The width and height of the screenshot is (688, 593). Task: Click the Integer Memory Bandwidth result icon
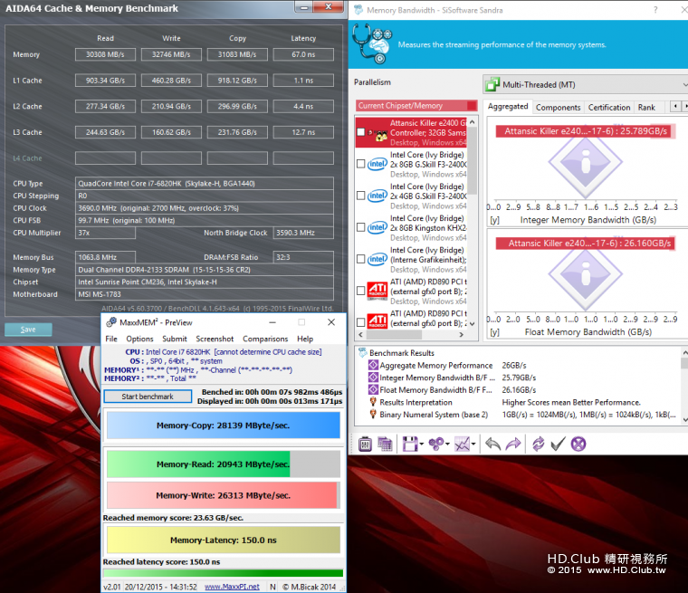click(x=373, y=377)
